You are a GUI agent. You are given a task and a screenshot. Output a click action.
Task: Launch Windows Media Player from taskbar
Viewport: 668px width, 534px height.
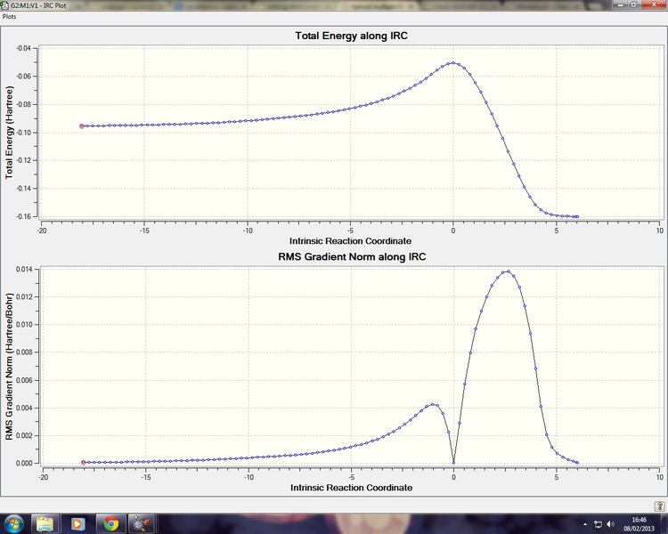pyautogui.click(x=77, y=523)
